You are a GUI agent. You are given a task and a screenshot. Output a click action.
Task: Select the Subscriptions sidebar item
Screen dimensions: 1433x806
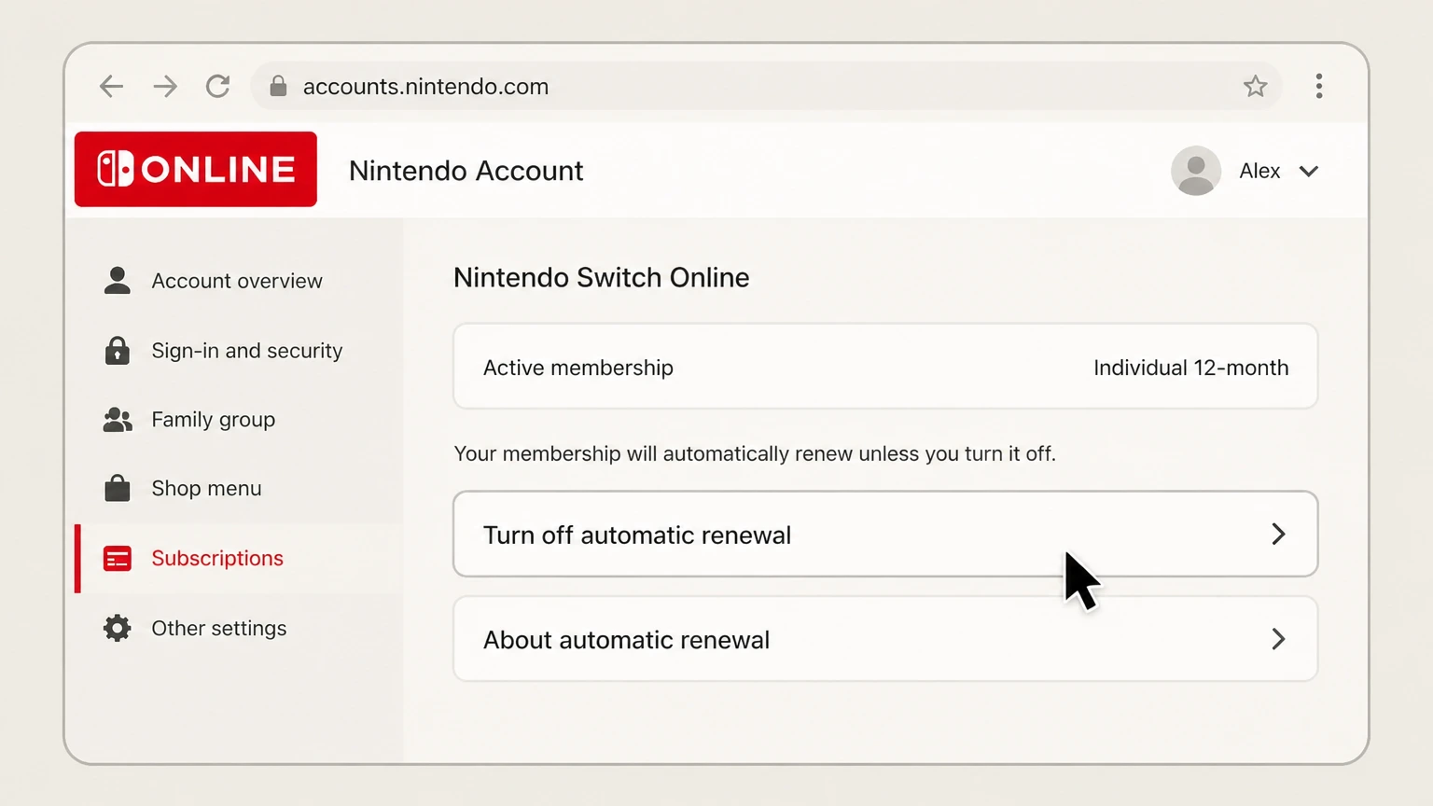pyautogui.click(x=239, y=558)
